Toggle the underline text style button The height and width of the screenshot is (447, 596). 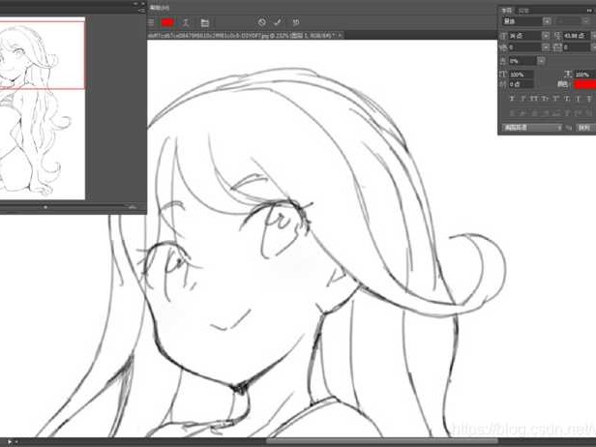point(577,99)
